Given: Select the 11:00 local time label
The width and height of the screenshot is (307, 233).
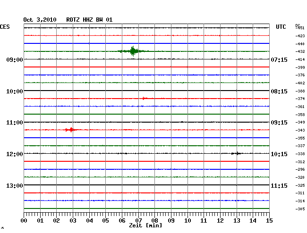Looking at the screenshot, I should click(x=15, y=123).
